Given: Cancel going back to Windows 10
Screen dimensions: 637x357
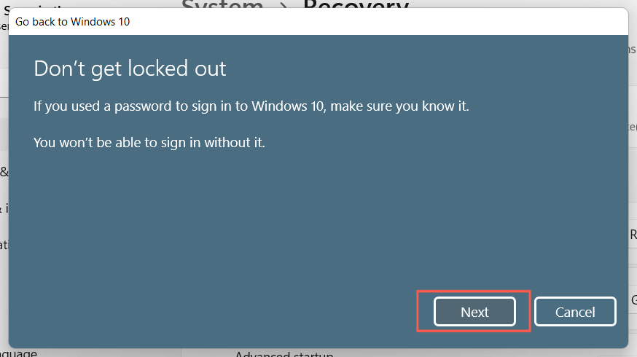Looking at the screenshot, I should pyautogui.click(x=575, y=312).
